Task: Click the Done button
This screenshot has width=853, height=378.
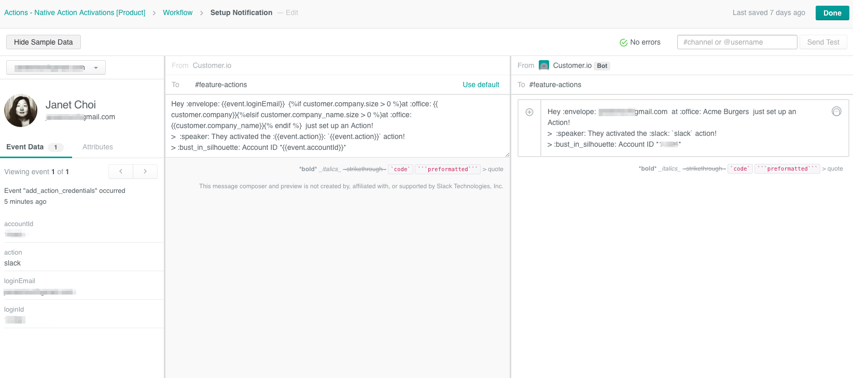Action: pyautogui.click(x=832, y=13)
